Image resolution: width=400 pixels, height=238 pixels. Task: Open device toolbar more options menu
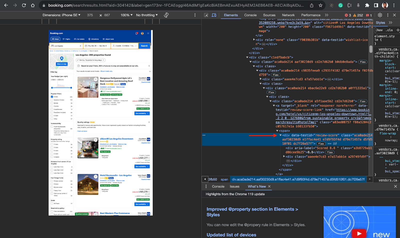tap(195, 15)
